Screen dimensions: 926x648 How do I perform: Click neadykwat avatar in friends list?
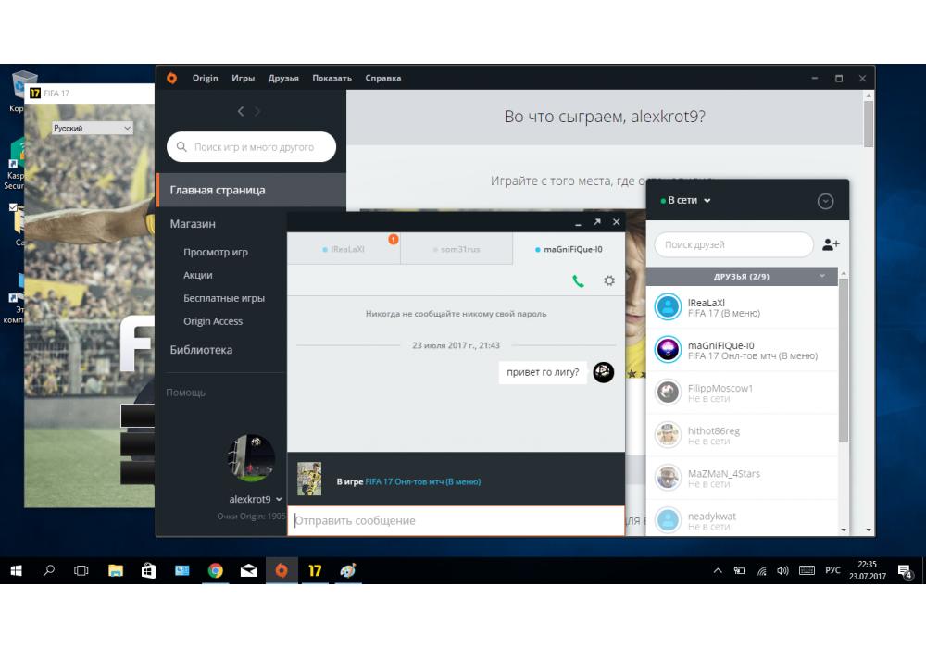668,520
